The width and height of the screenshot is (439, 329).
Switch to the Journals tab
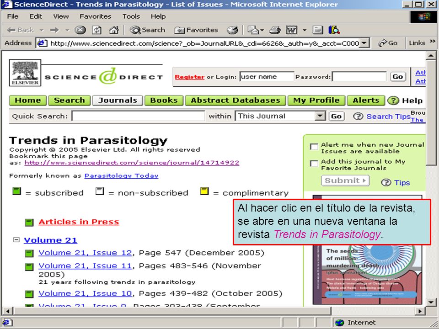click(118, 101)
